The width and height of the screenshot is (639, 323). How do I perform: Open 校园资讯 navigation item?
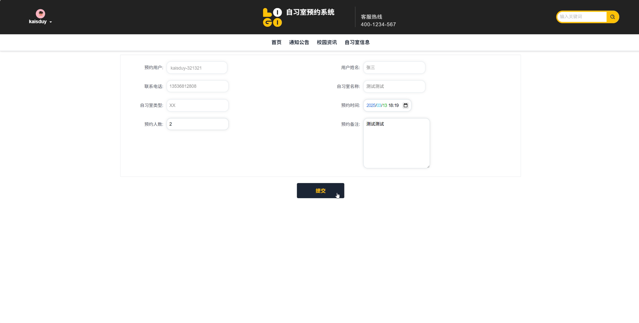click(327, 42)
